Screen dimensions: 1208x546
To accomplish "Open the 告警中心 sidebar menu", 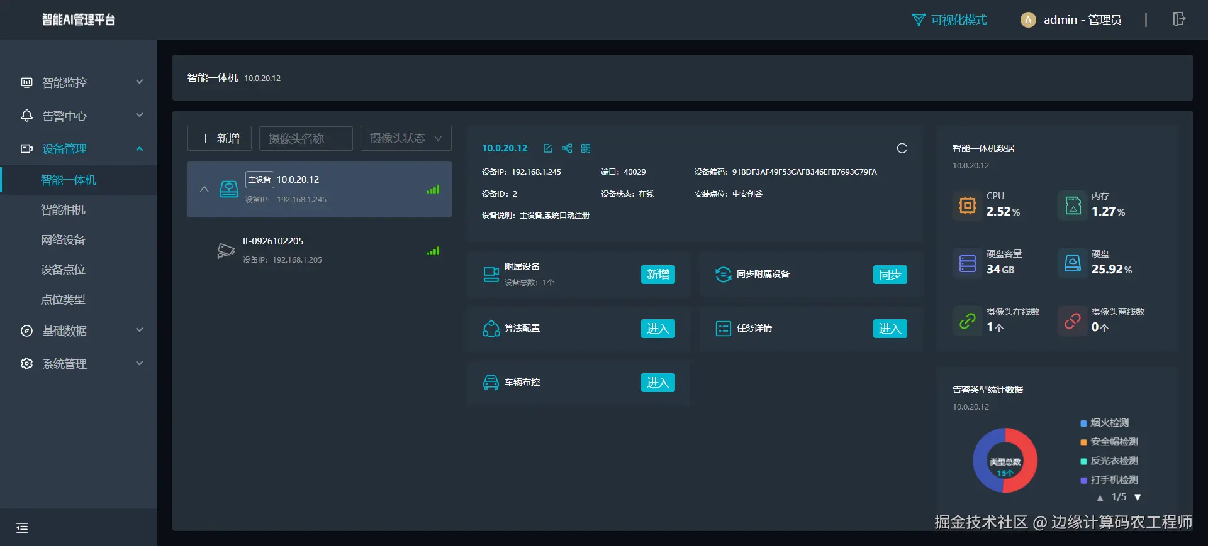I will [x=79, y=116].
